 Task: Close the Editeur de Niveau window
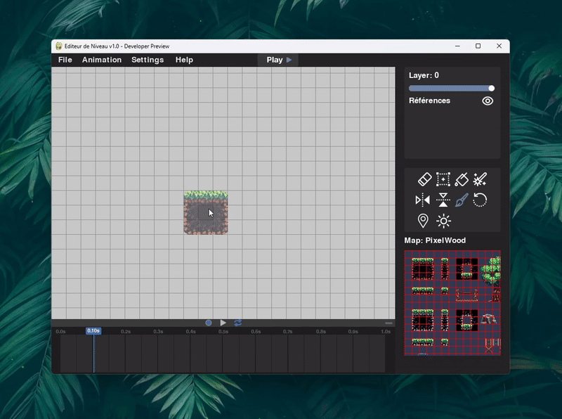(499, 46)
